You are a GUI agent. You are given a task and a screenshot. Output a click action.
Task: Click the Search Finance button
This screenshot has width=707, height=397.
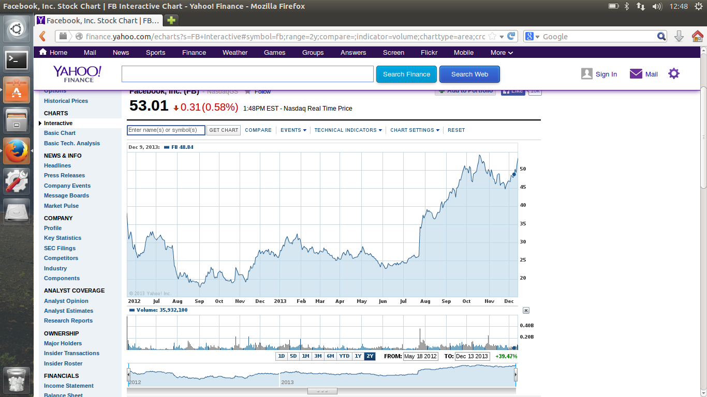406,74
